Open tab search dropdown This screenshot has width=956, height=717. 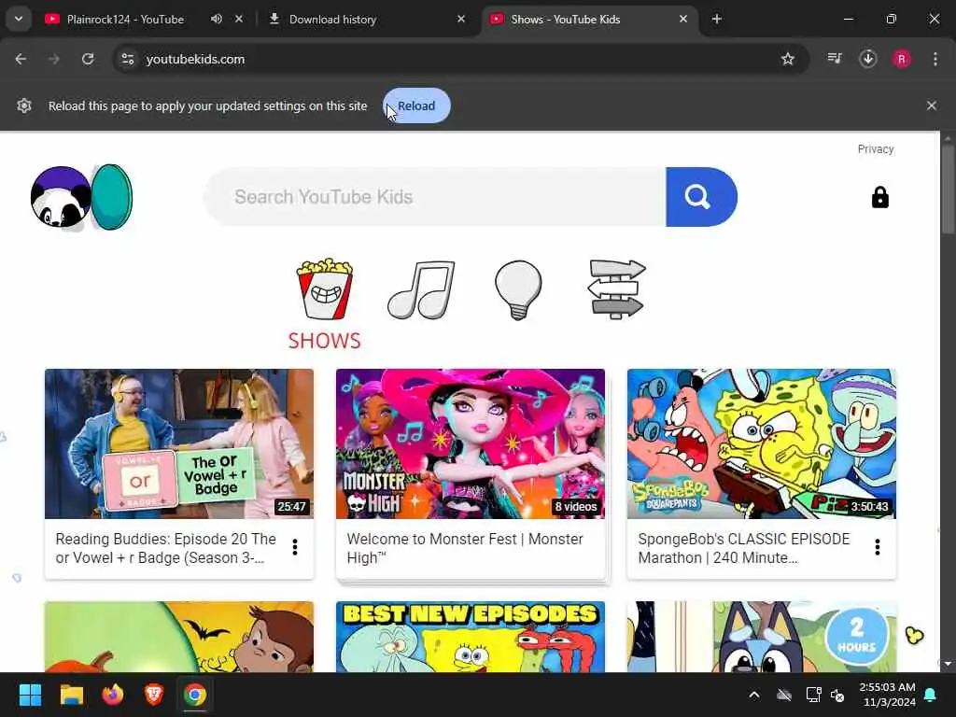(19, 19)
